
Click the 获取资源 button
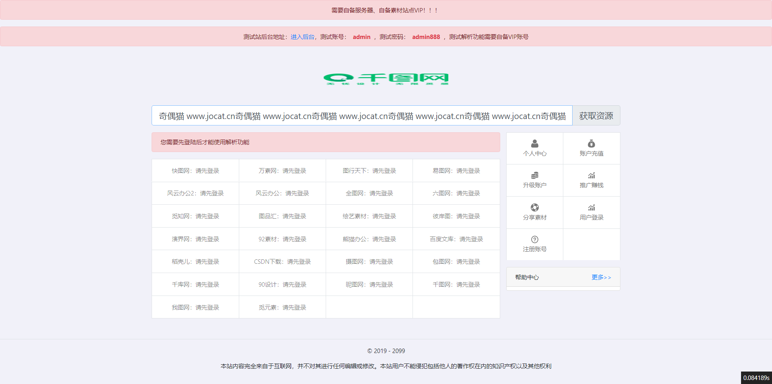click(x=596, y=116)
